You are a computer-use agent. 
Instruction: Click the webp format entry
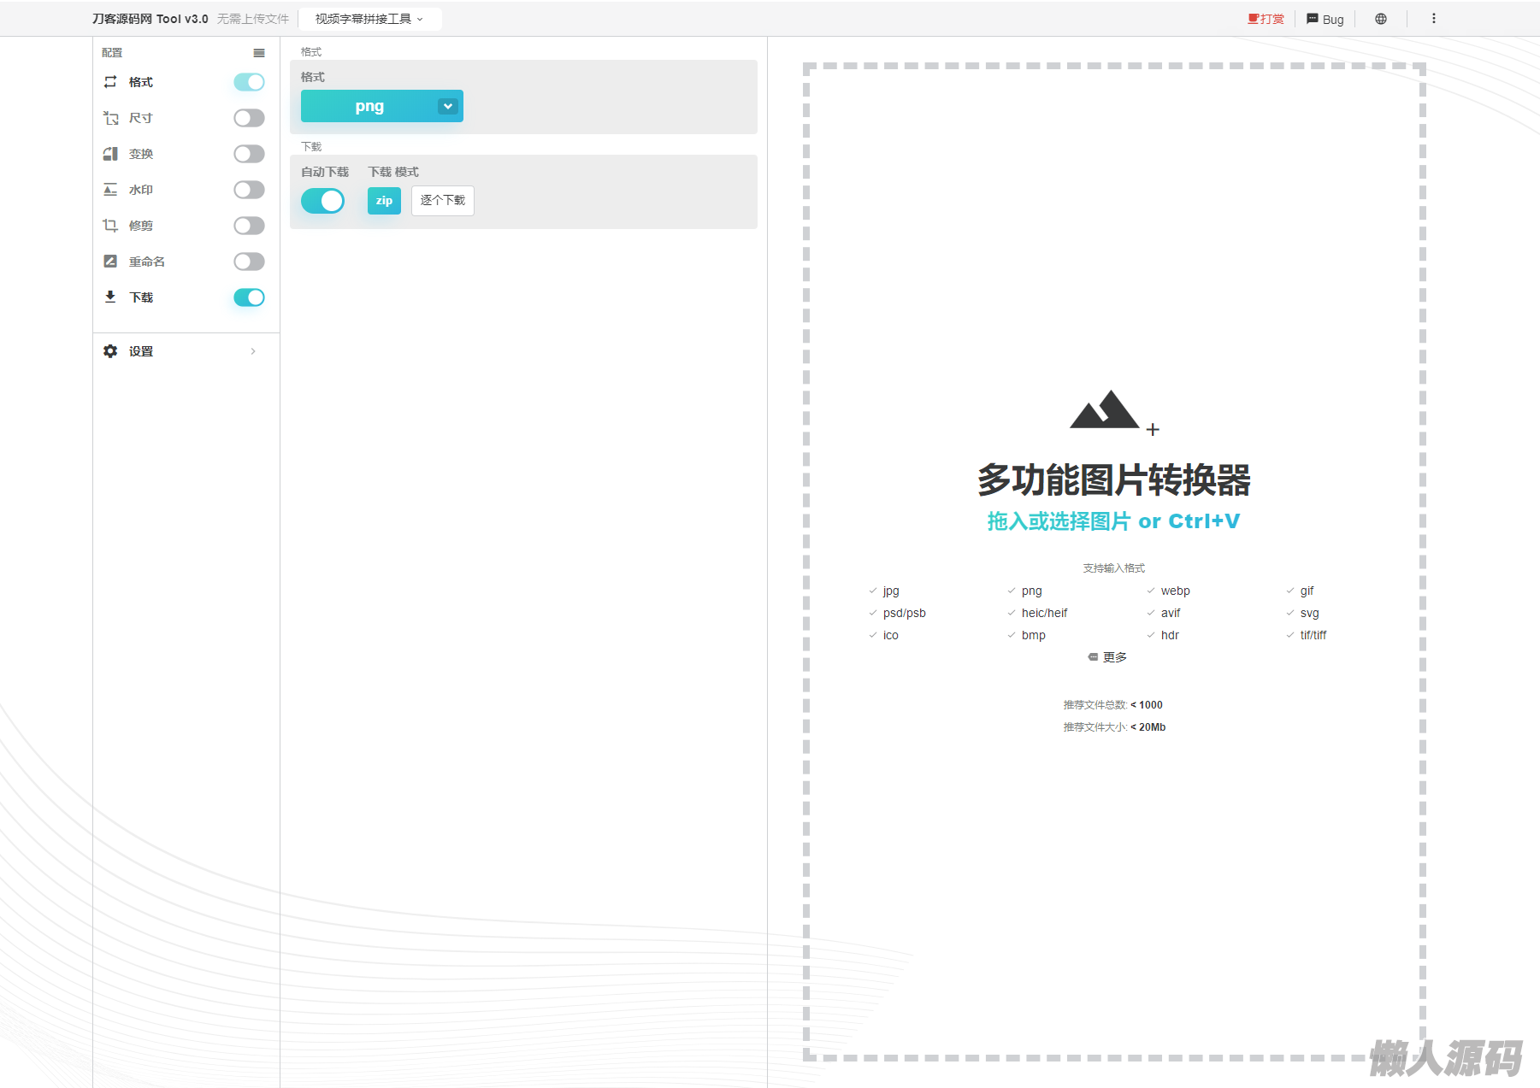pyautogui.click(x=1176, y=591)
